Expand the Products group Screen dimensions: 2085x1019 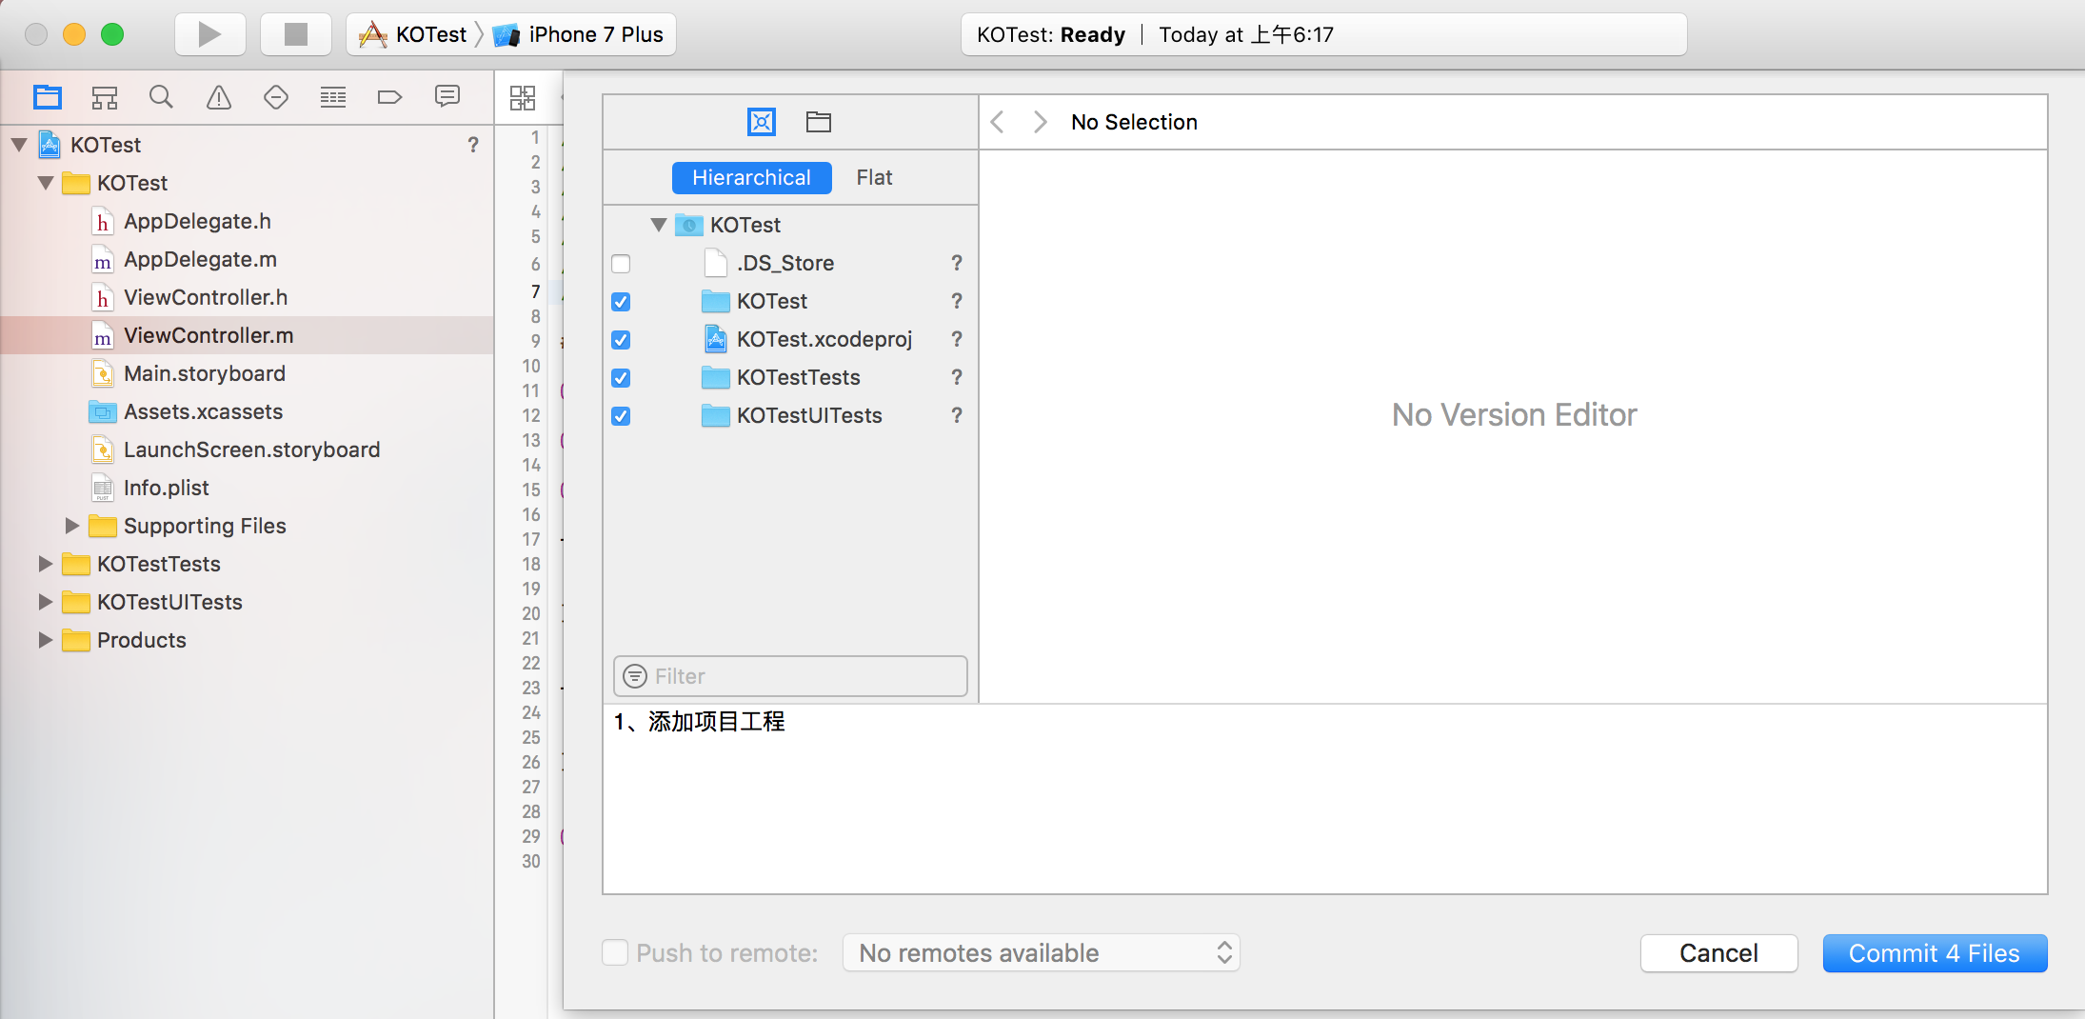[45, 640]
